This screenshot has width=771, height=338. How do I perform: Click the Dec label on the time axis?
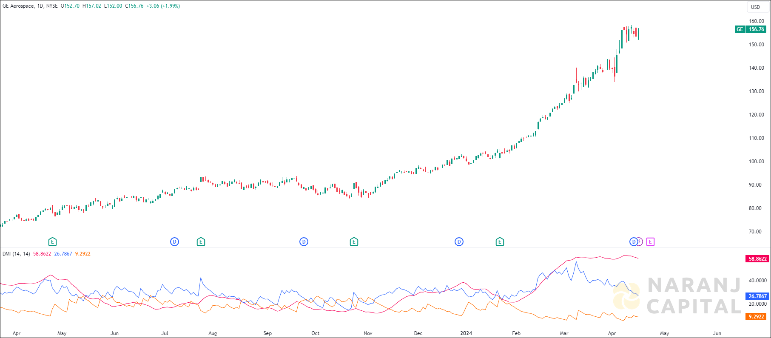418,333
